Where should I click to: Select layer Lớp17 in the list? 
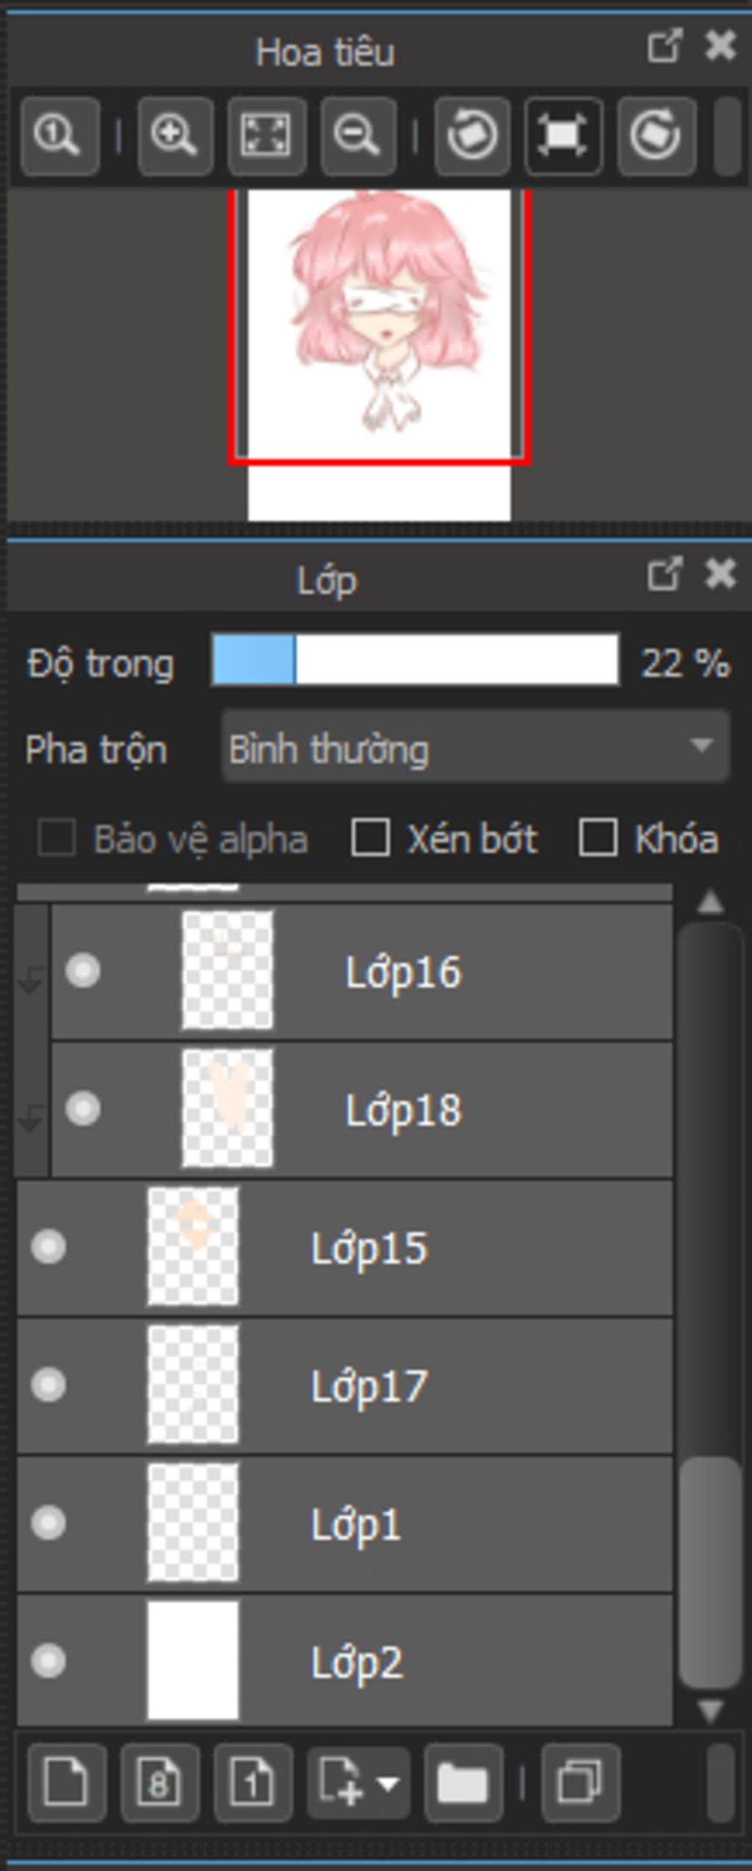[344, 1386]
